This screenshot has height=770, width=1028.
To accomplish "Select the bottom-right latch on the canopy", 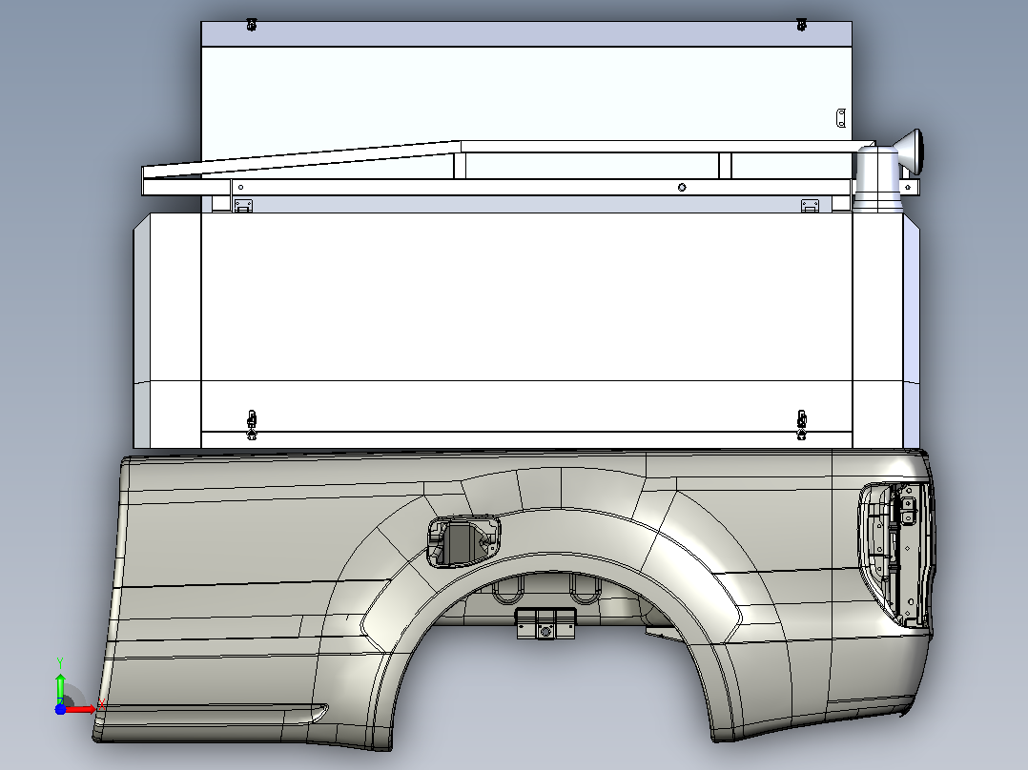I will pyautogui.click(x=801, y=425).
